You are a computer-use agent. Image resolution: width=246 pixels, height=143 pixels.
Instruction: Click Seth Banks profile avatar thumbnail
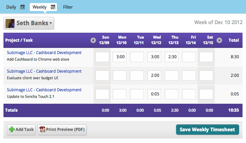pyautogui.click(x=10, y=23)
